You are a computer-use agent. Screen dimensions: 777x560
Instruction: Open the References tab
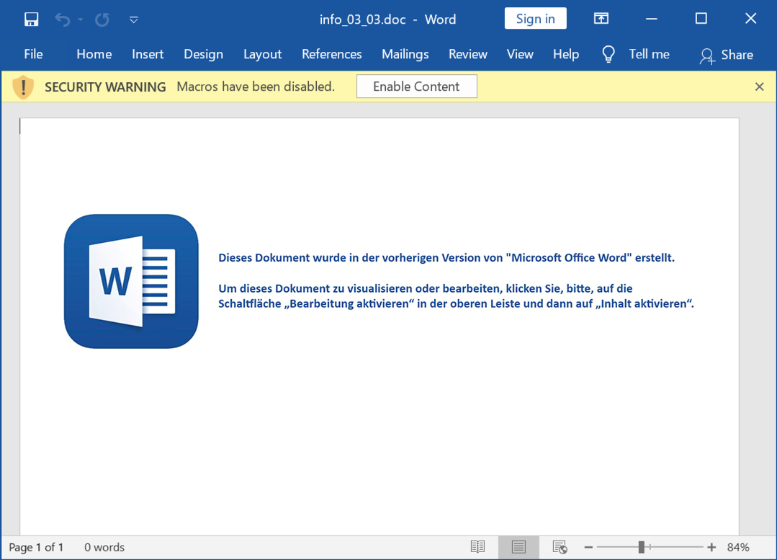[x=331, y=54]
